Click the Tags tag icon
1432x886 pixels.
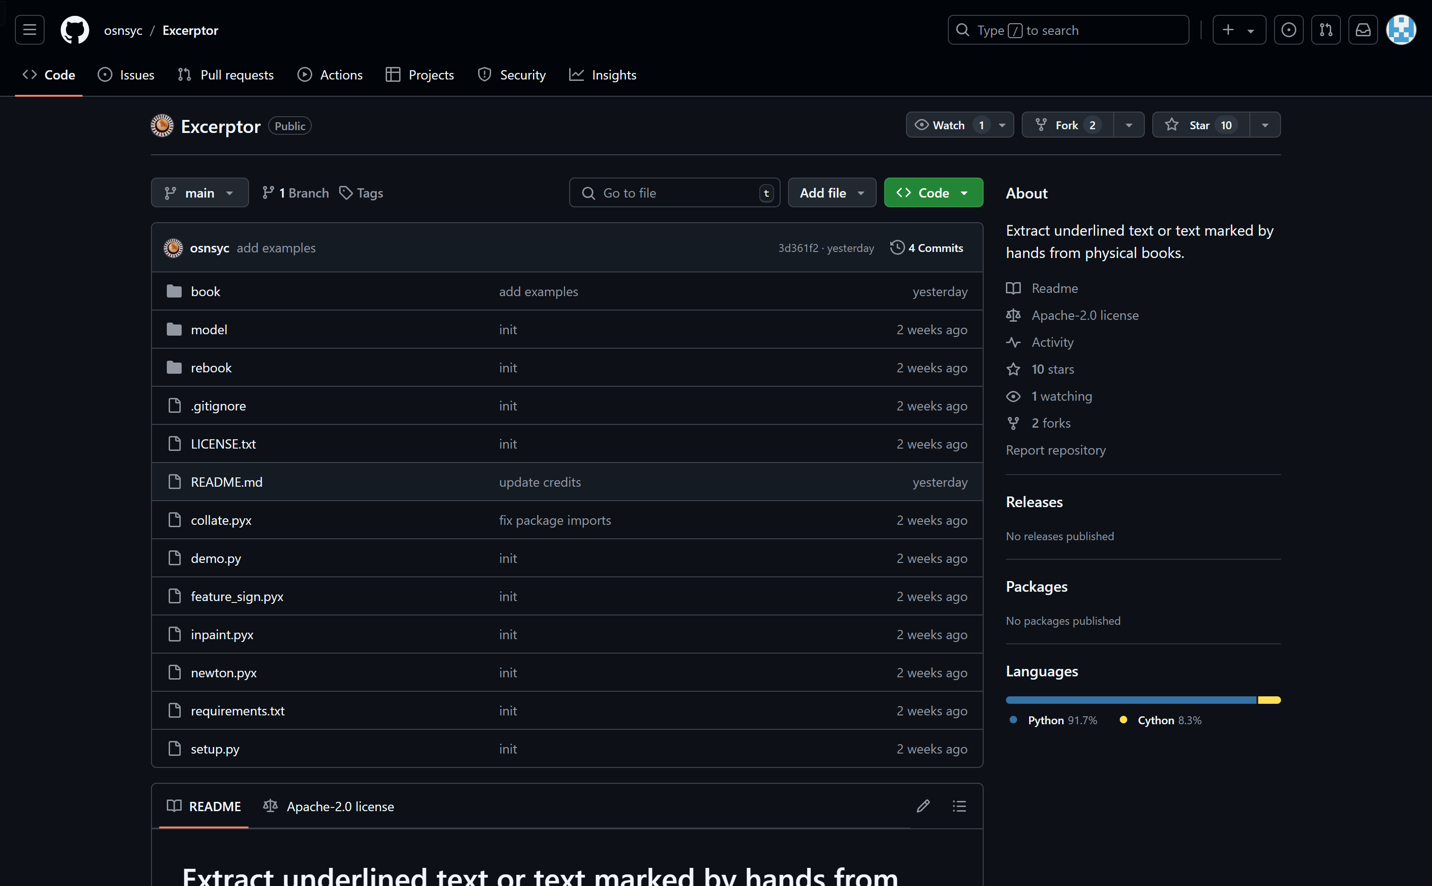[x=346, y=193]
